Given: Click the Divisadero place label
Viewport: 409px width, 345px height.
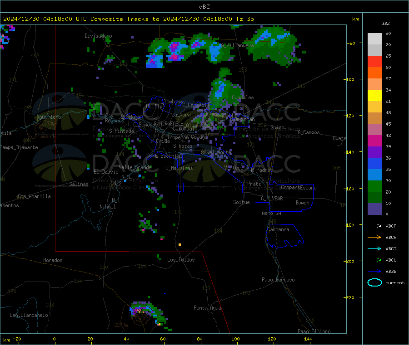Looking at the screenshot, I should [x=98, y=36].
